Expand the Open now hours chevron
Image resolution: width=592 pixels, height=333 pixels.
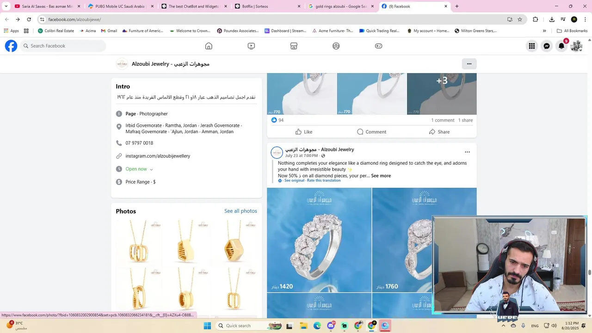click(151, 169)
